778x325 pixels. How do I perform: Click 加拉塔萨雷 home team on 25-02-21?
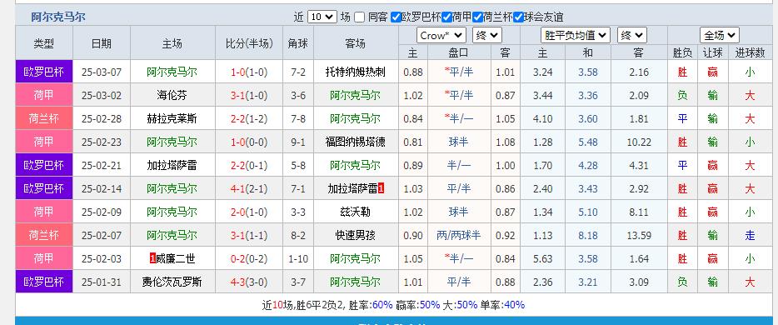tap(172, 165)
